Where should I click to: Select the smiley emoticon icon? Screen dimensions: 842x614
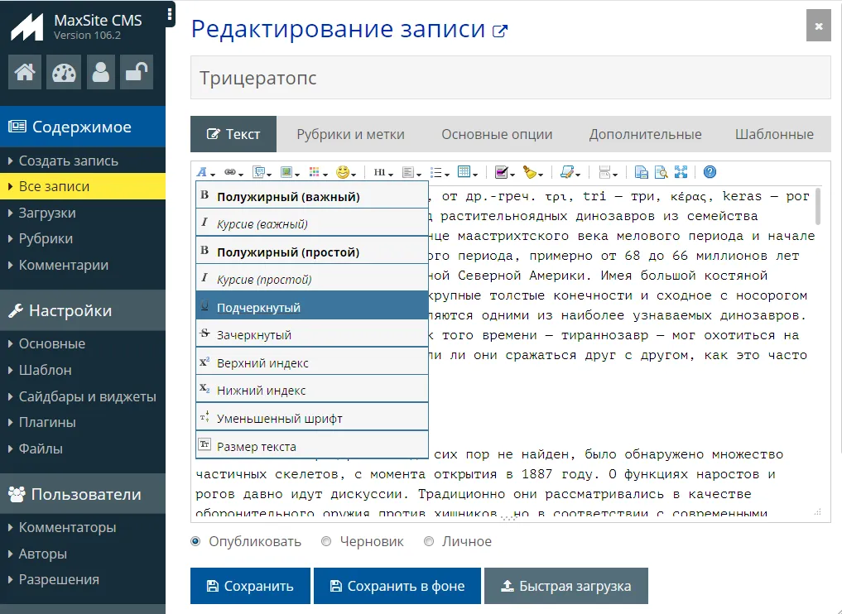pyautogui.click(x=341, y=171)
